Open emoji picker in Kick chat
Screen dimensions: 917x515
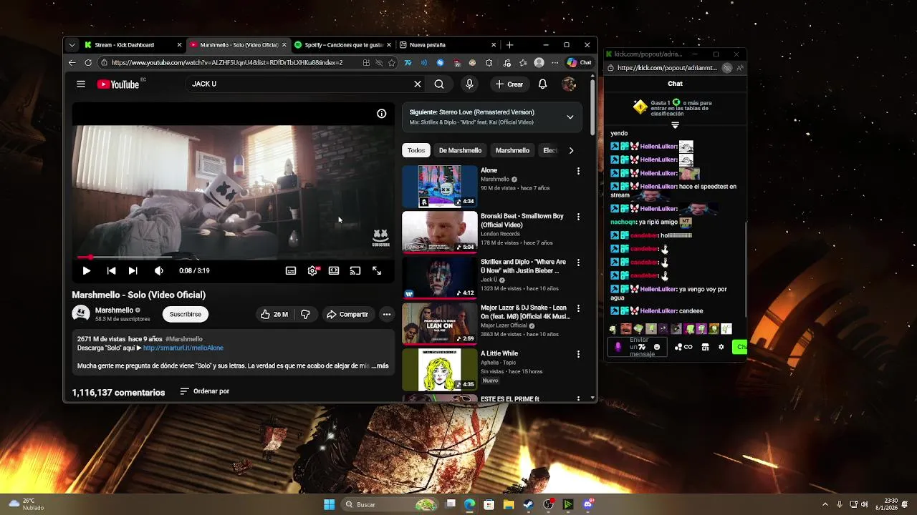pyautogui.click(x=657, y=347)
